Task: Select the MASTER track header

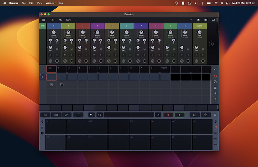Action: point(200,26)
